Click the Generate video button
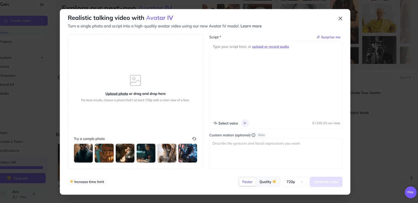 click(x=326, y=182)
